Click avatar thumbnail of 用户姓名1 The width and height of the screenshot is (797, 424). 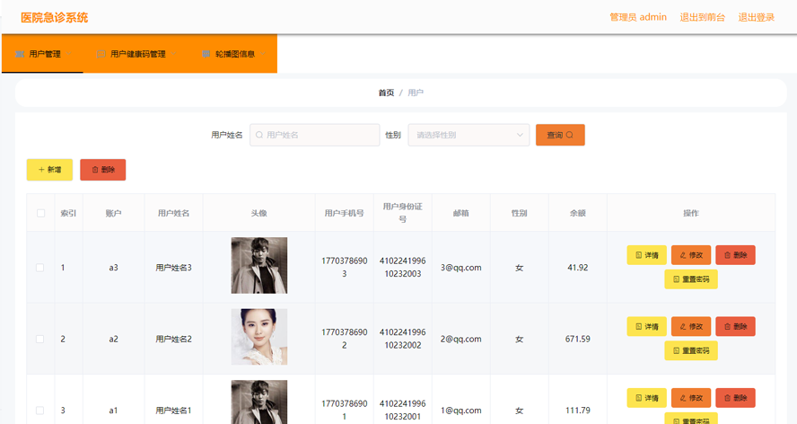click(259, 402)
